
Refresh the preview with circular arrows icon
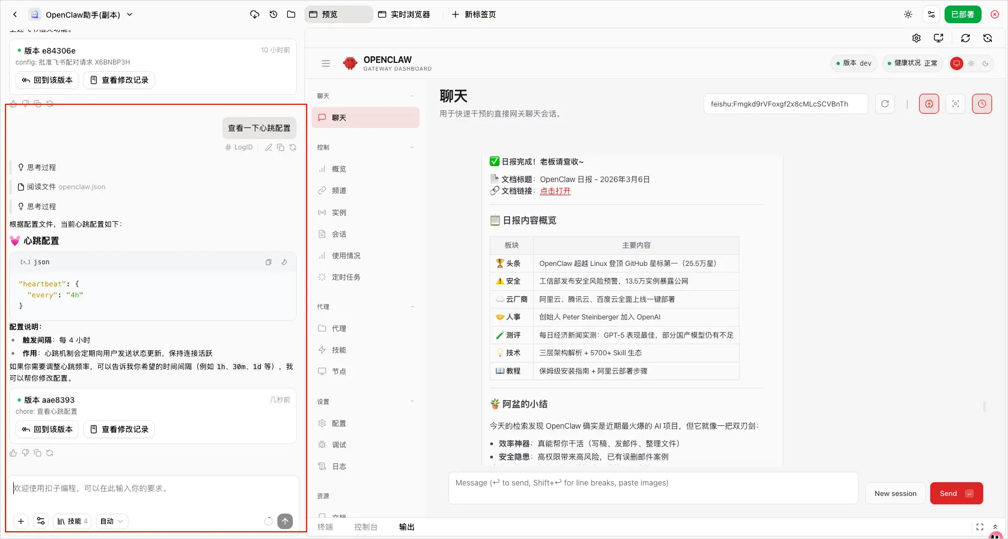(966, 38)
